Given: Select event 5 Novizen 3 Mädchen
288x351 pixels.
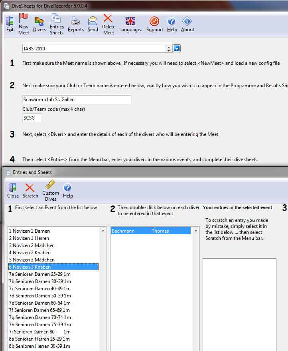Looking at the screenshot, I should coord(53,259).
